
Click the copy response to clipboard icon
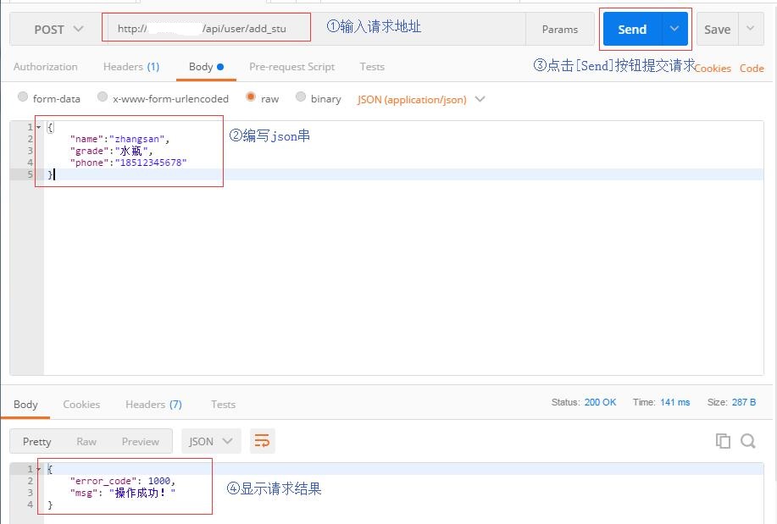click(723, 440)
